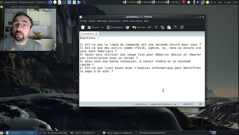Viewport: 239px width, 135px height.
Task: Print the document via printer icon
Action: click(127, 27)
